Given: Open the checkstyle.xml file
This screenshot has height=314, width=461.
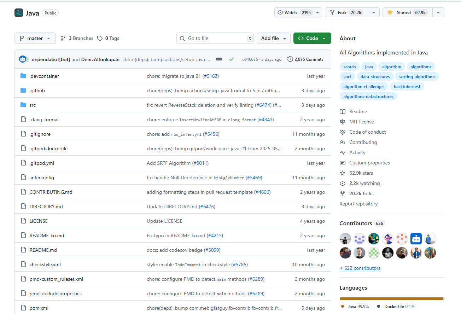Looking at the screenshot, I should pyautogui.click(x=45, y=264).
